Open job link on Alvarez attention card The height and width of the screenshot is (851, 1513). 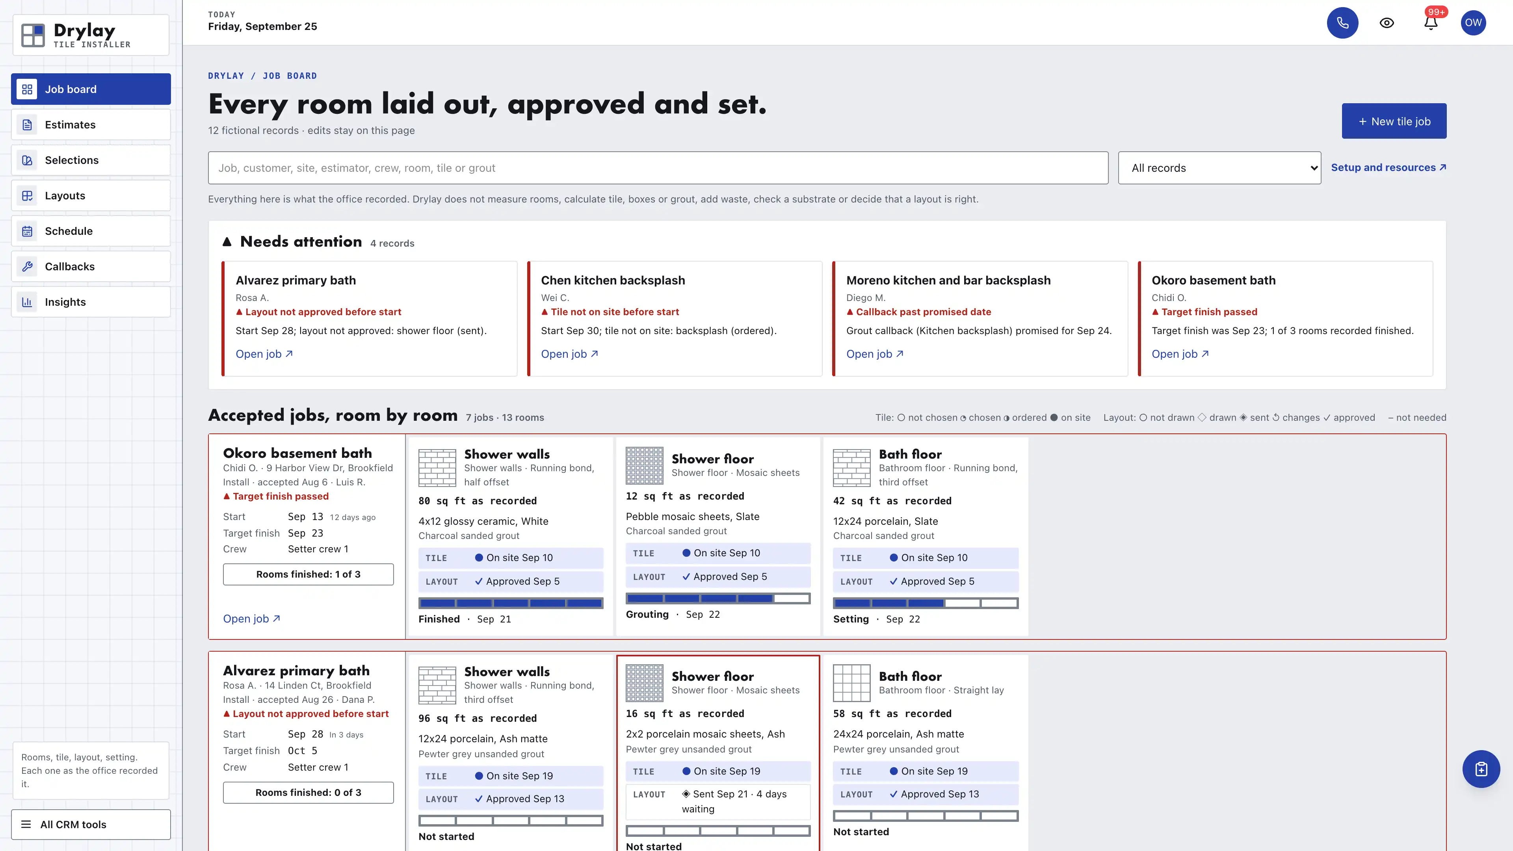[264, 354]
